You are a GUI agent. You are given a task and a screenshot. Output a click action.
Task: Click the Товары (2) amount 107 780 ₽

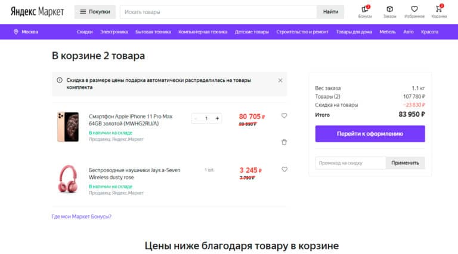coord(414,97)
